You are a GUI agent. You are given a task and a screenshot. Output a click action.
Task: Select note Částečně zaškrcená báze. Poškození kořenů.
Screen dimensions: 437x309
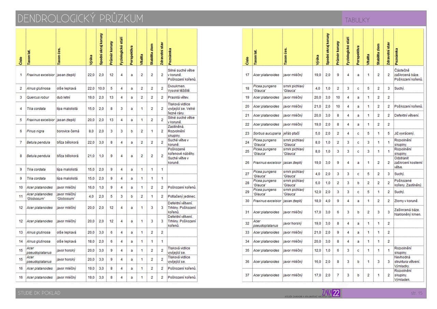(x=409, y=75)
